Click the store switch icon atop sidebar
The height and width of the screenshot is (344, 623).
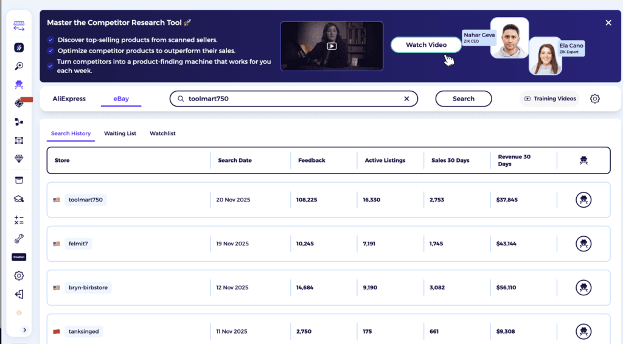pyautogui.click(x=19, y=26)
